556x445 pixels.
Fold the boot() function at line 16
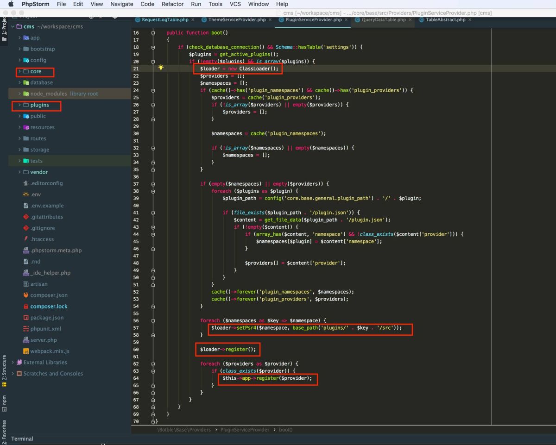(153, 33)
